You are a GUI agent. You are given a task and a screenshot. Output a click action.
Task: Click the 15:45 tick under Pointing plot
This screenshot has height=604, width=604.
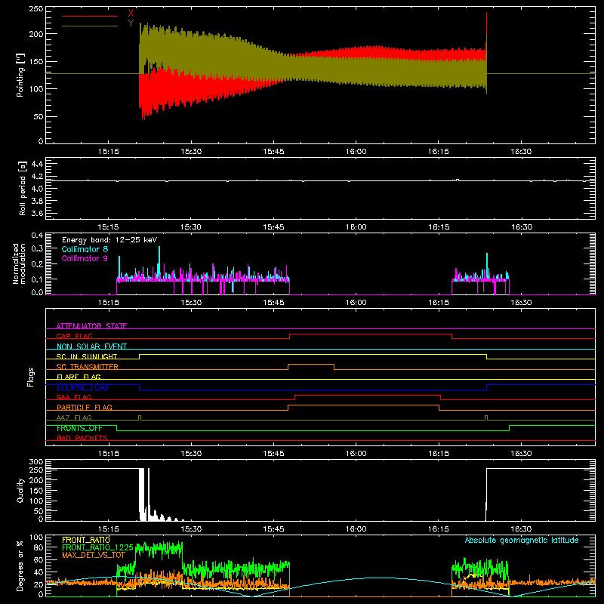(x=273, y=152)
